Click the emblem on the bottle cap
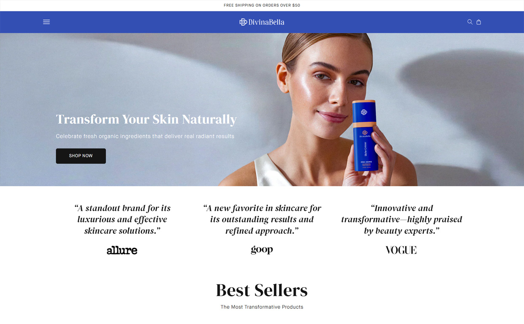The height and width of the screenshot is (324, 524). (x=364, y=112)
